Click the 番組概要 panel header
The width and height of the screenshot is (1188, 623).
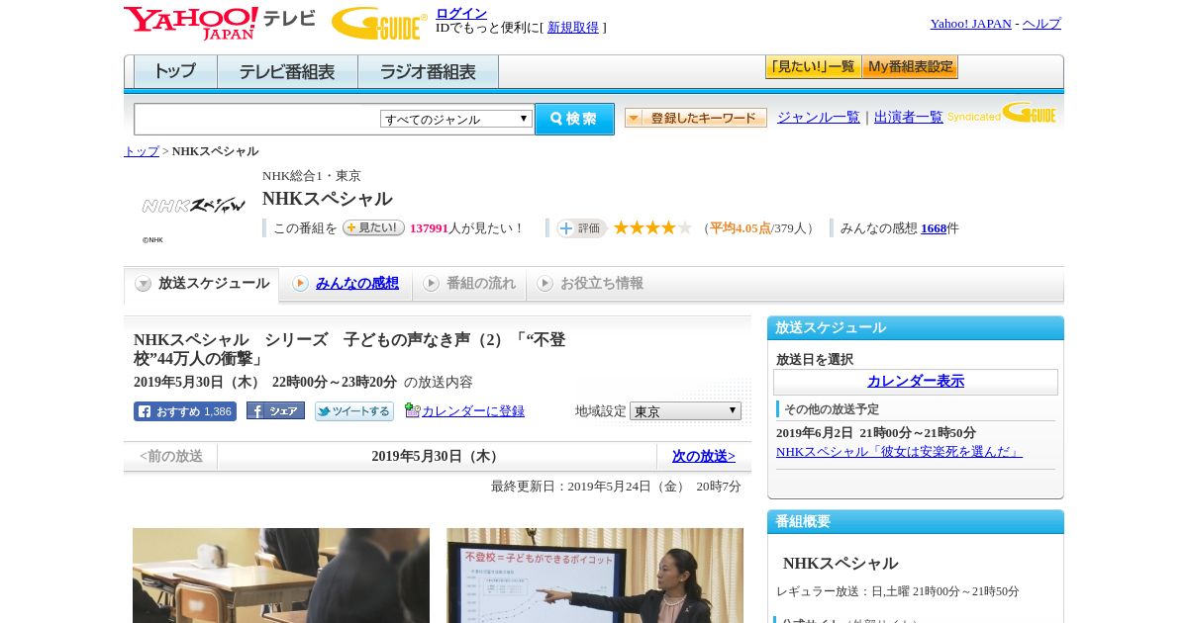916,522
